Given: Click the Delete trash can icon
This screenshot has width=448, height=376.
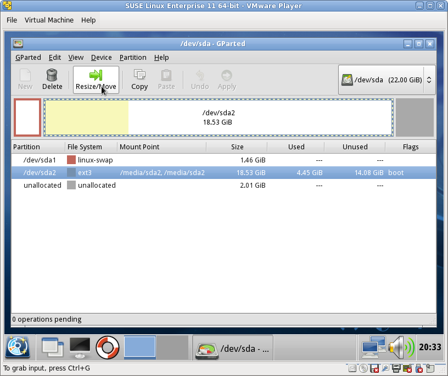Looking at the screenshot, I should [x=52, y=75].
